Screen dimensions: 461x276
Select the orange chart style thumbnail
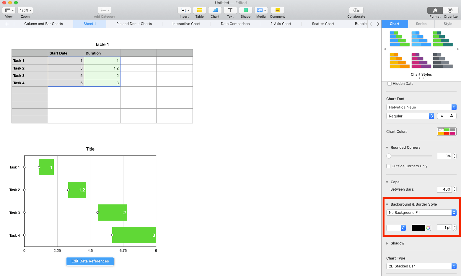tap(400, 60)
